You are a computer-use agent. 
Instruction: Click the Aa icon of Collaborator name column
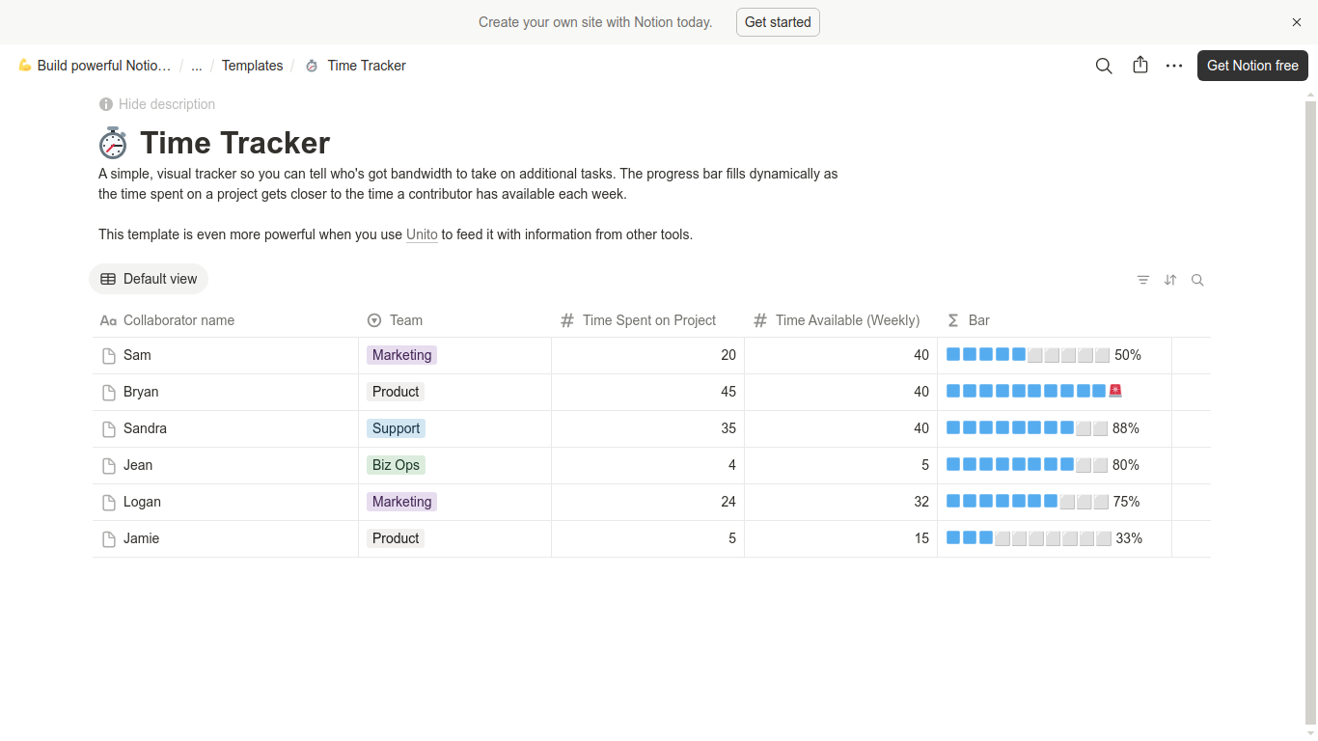click(x=108, y=320)
